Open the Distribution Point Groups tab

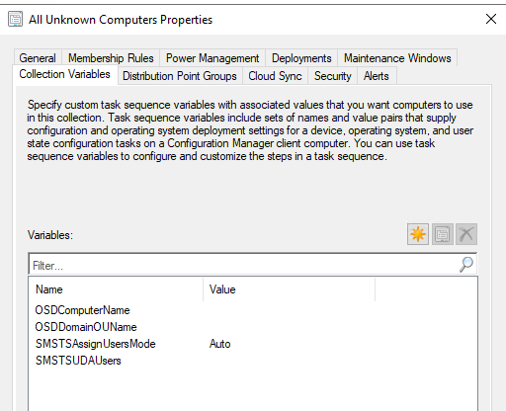pos(180,76)
